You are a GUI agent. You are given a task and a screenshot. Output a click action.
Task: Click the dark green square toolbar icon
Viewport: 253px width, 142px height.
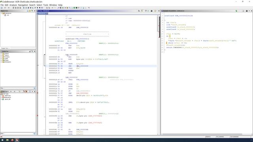point(76,8)
